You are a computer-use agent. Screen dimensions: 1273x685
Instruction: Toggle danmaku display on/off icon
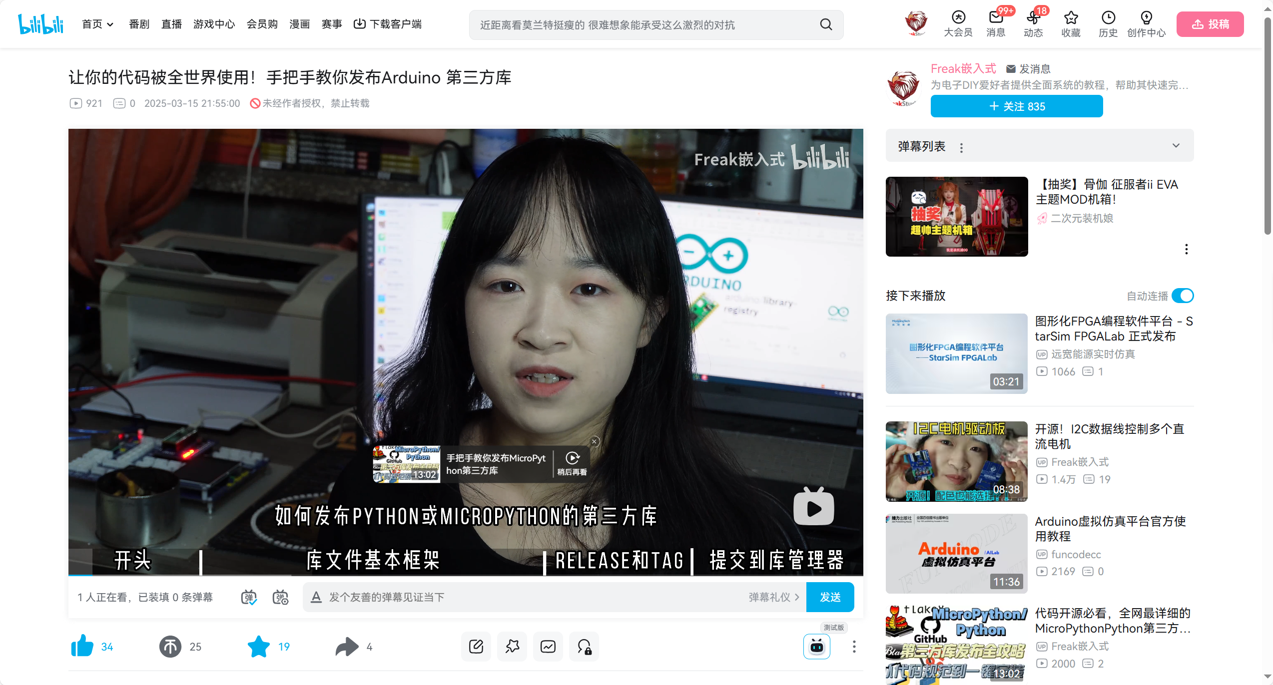[x=249, y=597]
